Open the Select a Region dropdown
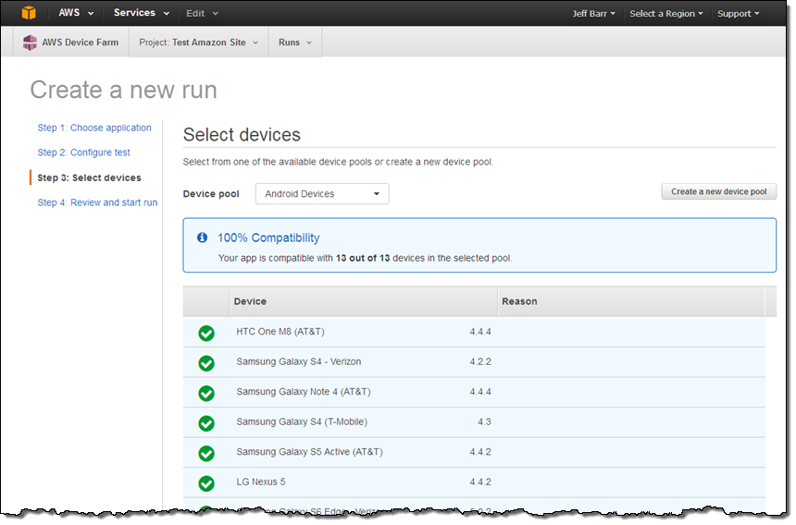Screen dimensions: 796x525 coord(666,14)
